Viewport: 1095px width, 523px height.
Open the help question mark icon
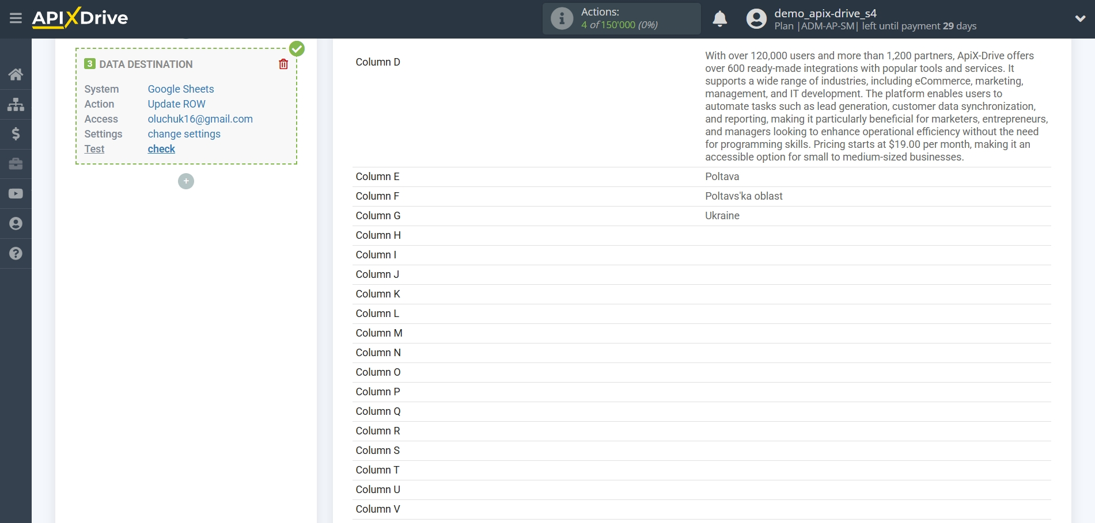16,254
